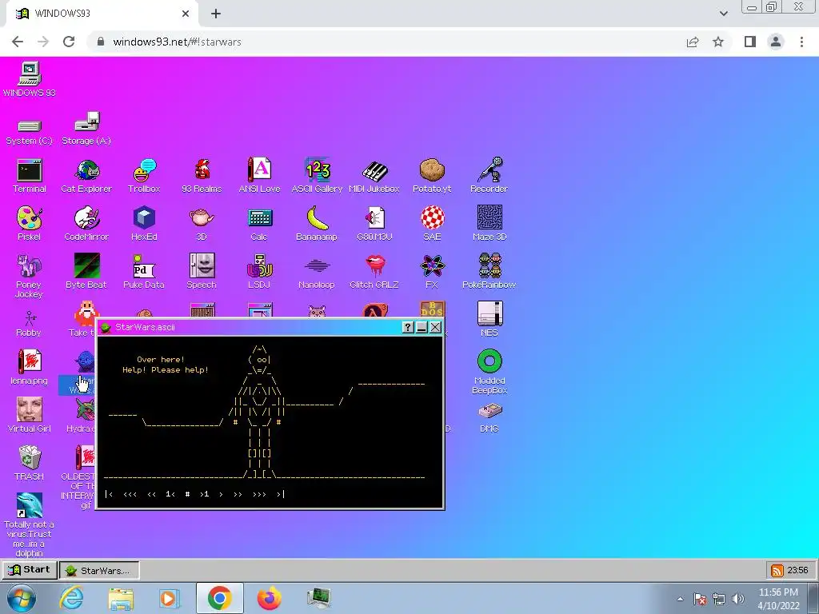Step back one frame with 1<
This screenshot has height=614, width=819.
click(170, 494)
